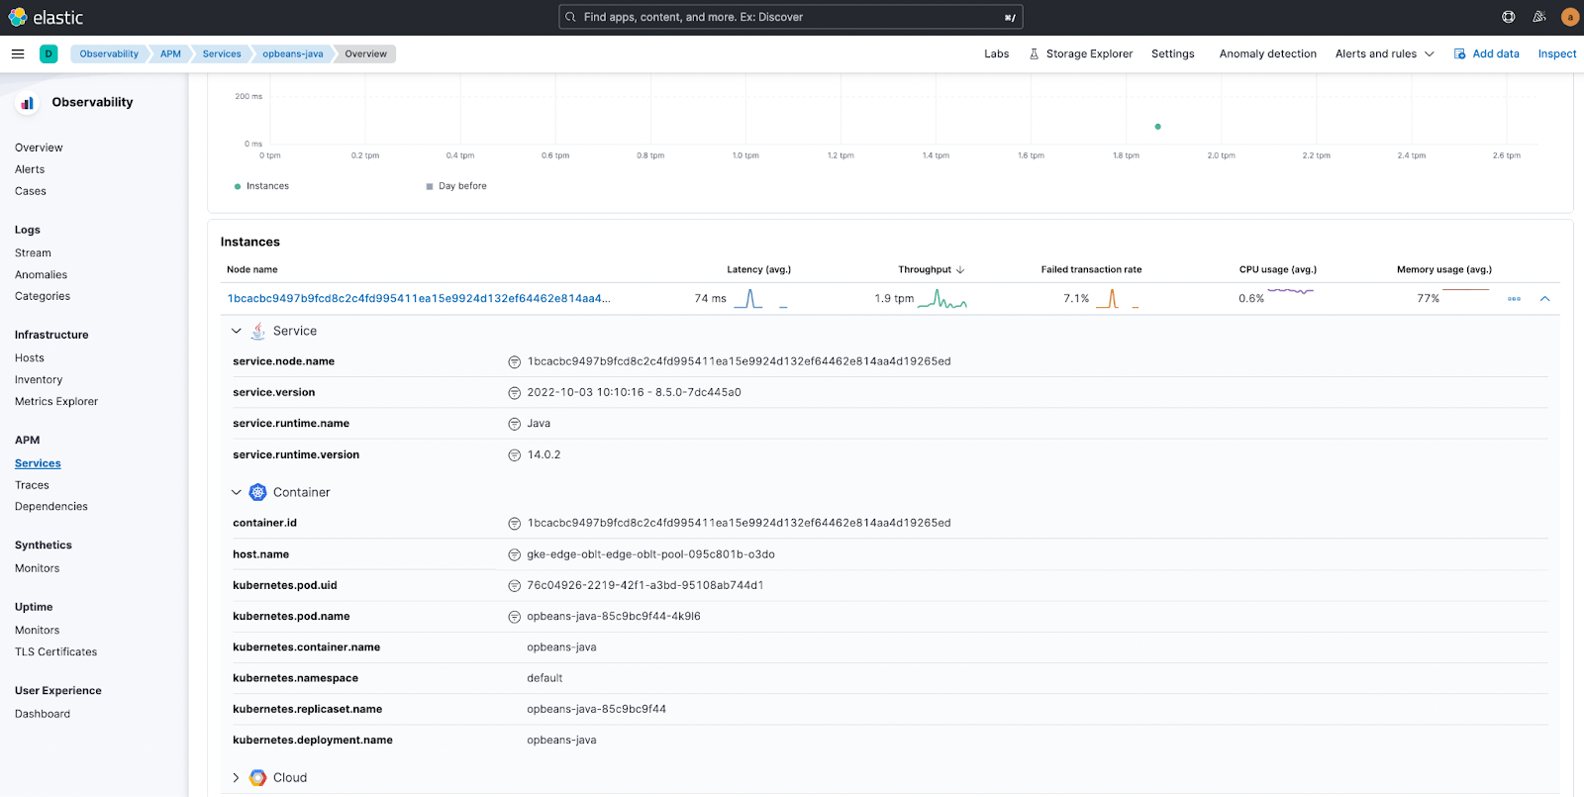Select the opbeans-java breadcrumb
Viewport: 1584px width, 797px height.
(x=292, y=54)
